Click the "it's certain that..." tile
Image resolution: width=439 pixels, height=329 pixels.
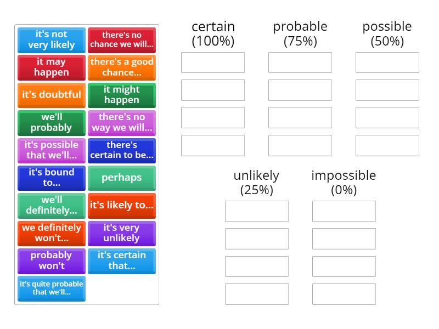tap(121, 260)
